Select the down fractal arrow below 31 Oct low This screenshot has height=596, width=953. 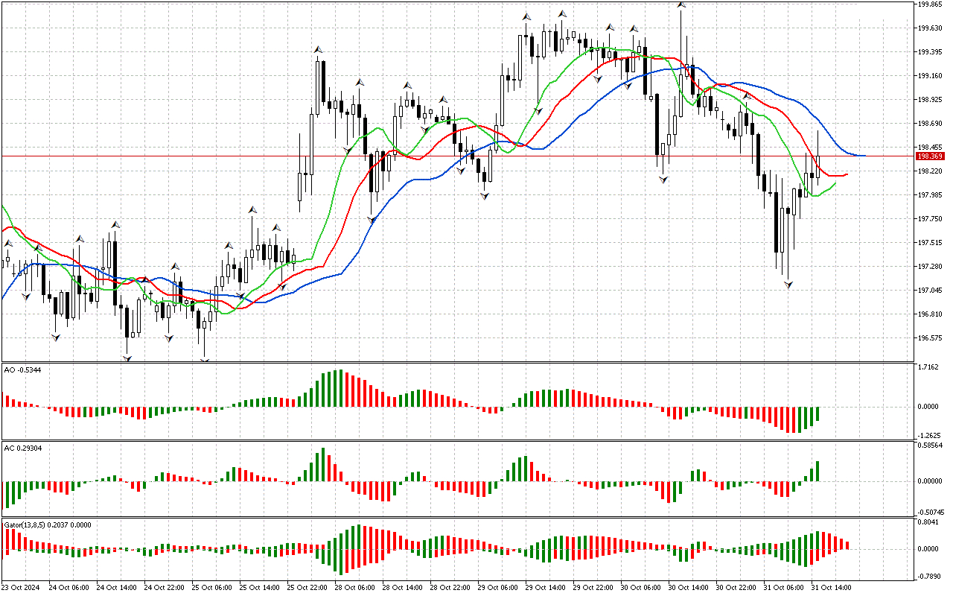pos(788,285)
